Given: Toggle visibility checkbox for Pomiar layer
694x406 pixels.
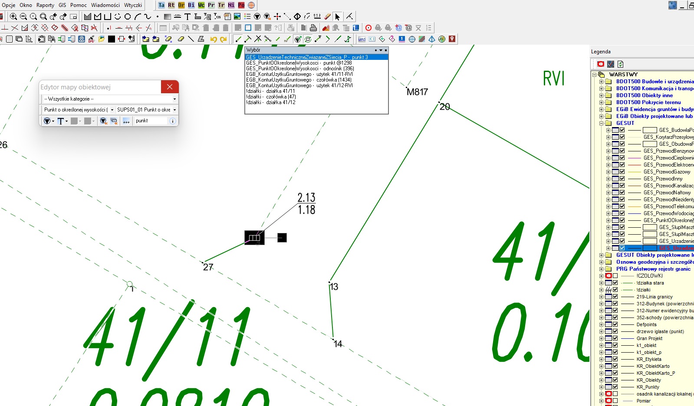Looking at the screenshot, I should [615, 401].
